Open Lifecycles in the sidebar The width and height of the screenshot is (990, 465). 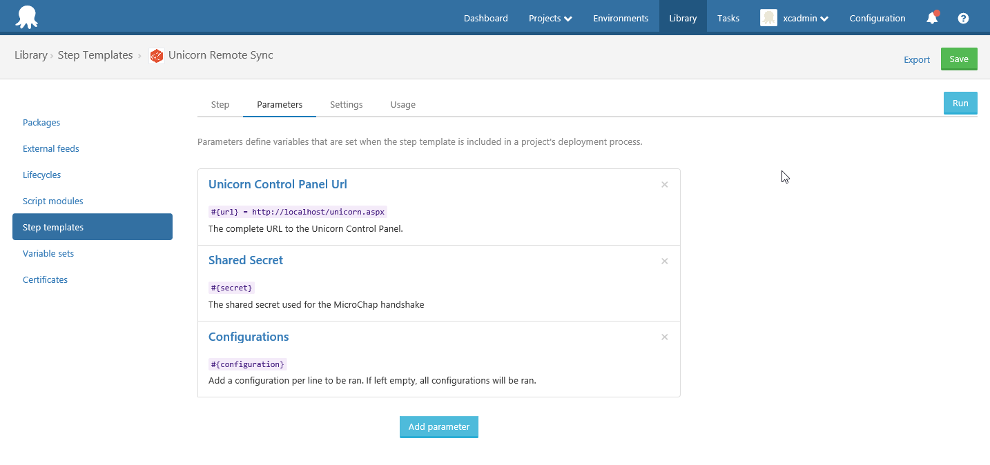pos(42,175)
